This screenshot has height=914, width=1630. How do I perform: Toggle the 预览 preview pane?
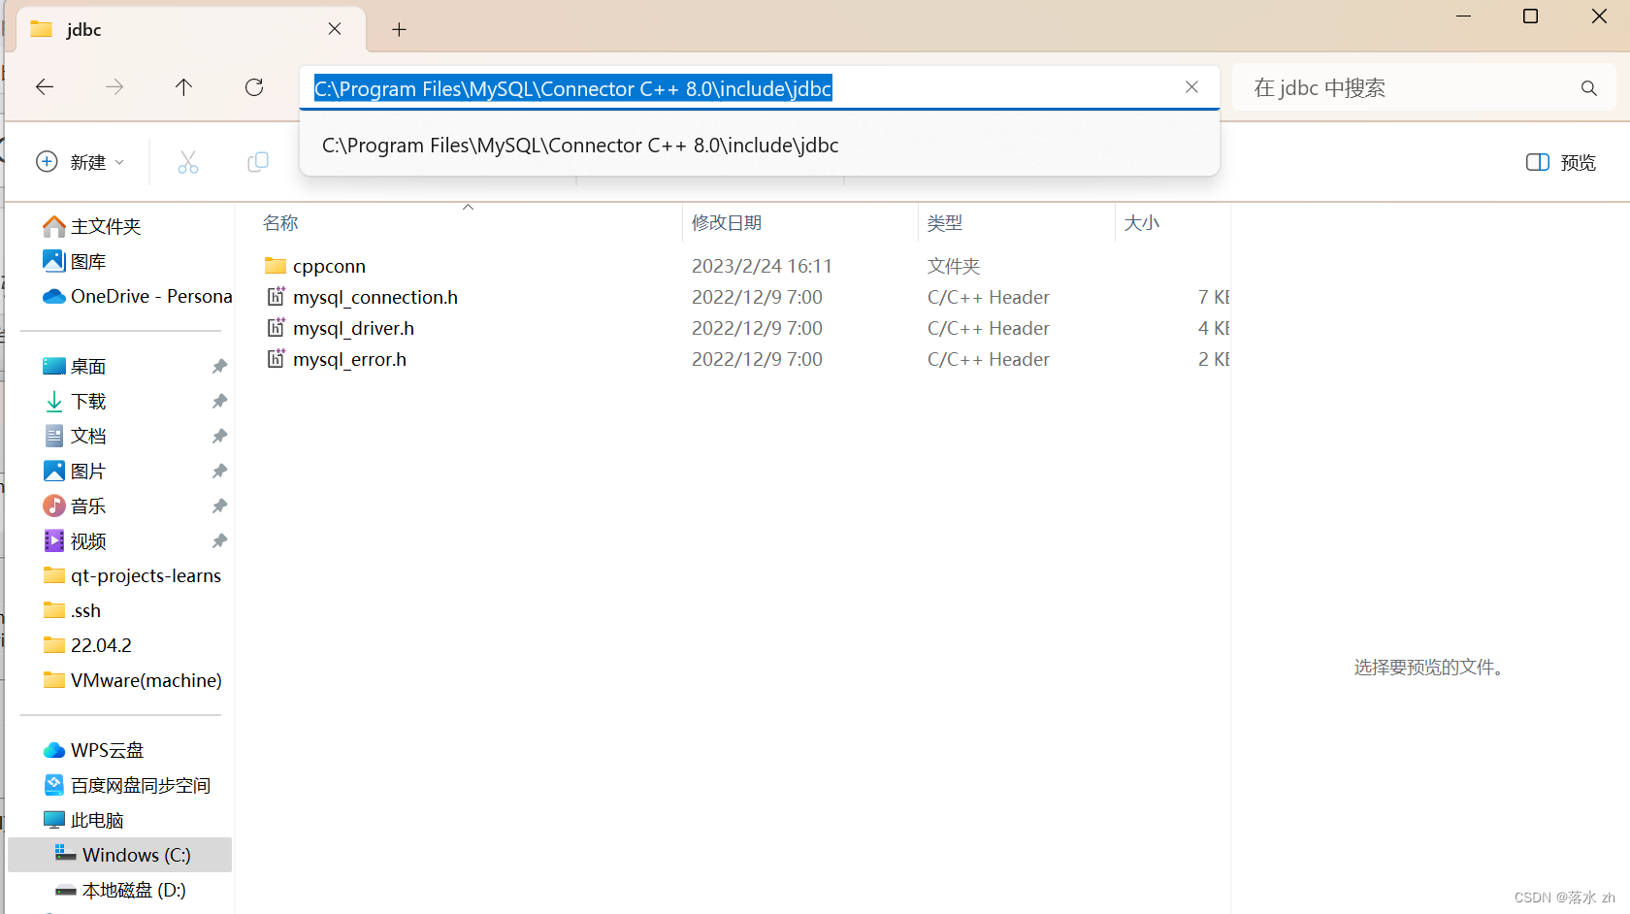(1561, 162)
